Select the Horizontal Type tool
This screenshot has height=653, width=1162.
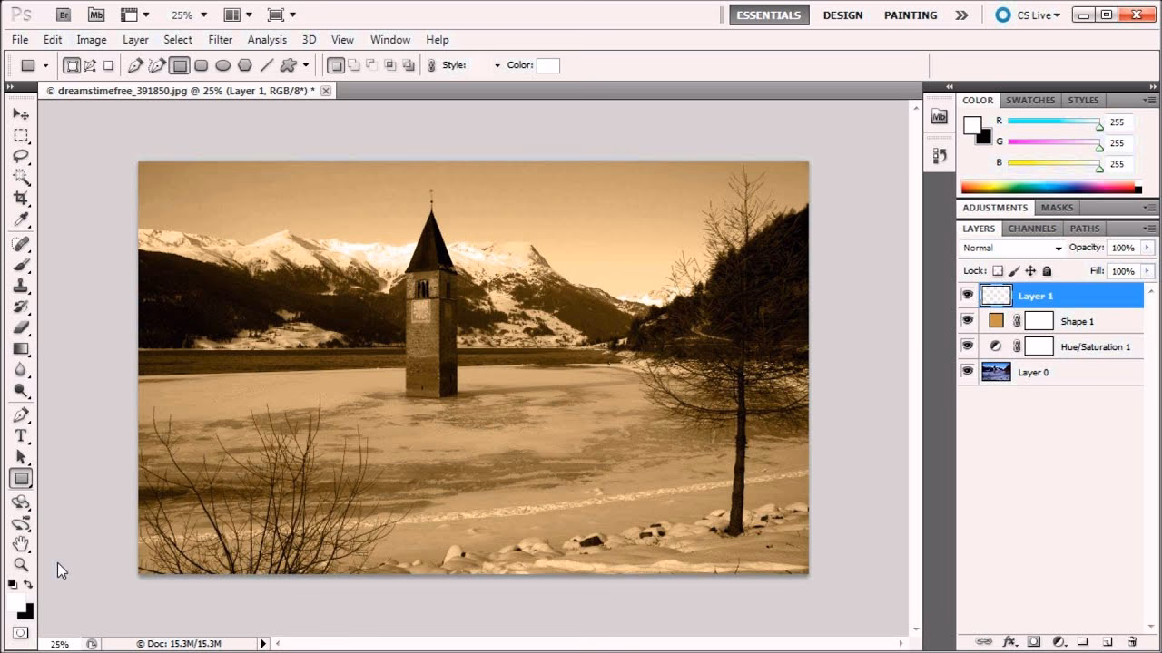20,432
